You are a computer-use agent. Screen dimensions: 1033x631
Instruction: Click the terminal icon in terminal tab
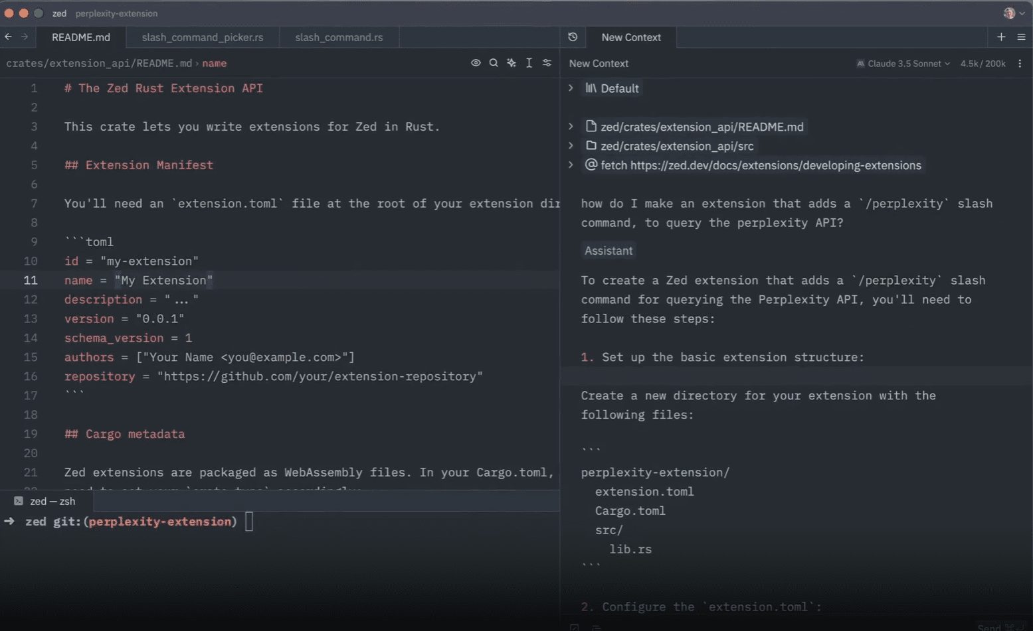click(x=19, y=501)
